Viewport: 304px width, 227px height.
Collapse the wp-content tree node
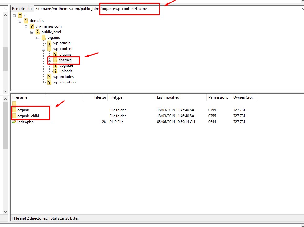[x=43, y=49]
